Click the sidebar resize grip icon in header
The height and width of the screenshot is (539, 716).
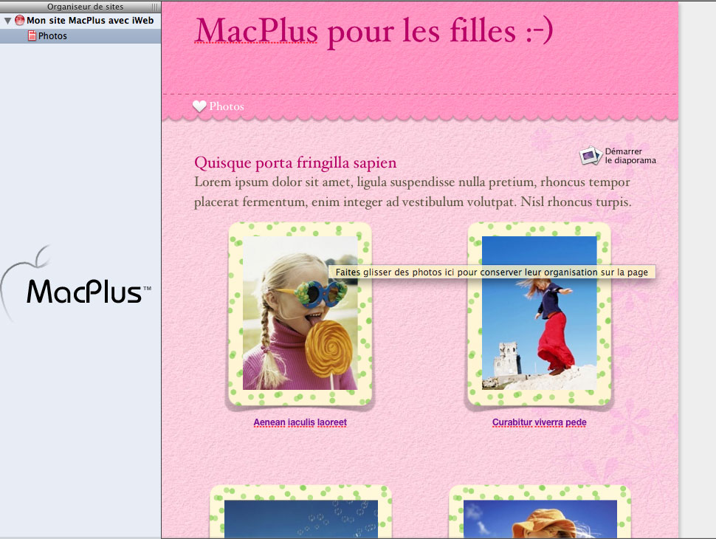(x=155, y=7)
